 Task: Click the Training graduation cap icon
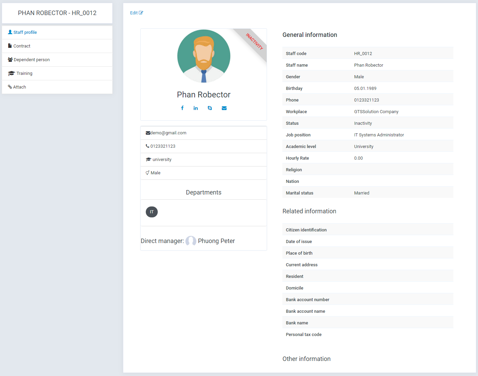[x=11, y=73]
